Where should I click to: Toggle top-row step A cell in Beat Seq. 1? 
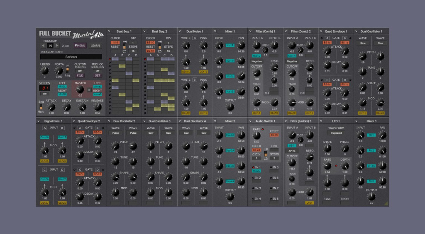[x=115, y=59]
